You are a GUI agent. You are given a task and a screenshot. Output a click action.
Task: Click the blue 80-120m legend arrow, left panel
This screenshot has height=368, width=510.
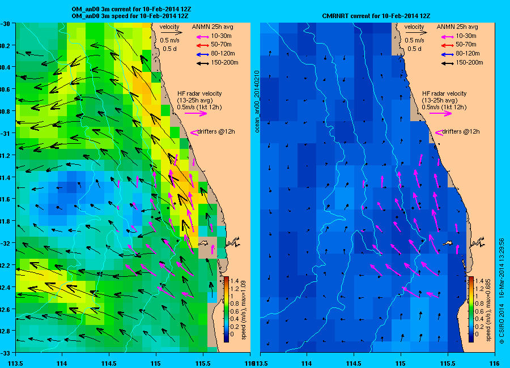tap(203, 54)
